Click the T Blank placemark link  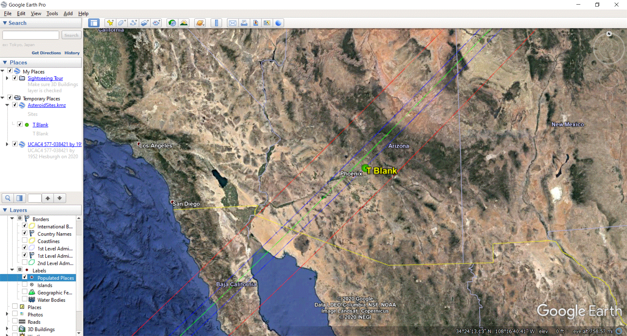click(40, 125)
